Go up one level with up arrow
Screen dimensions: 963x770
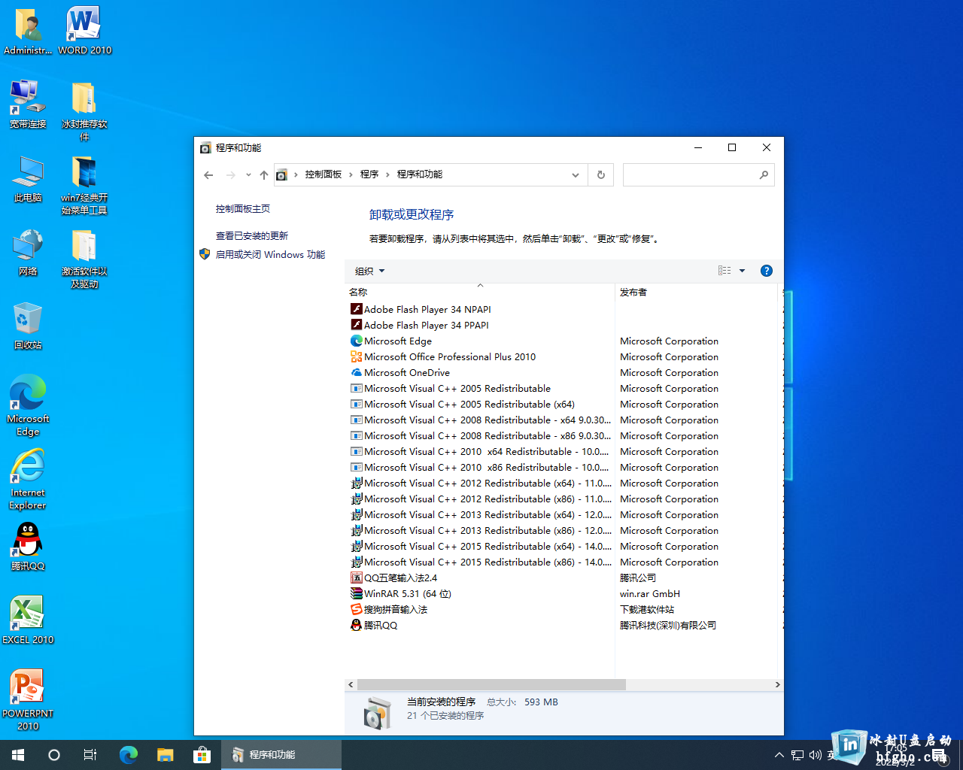point(264,174)
